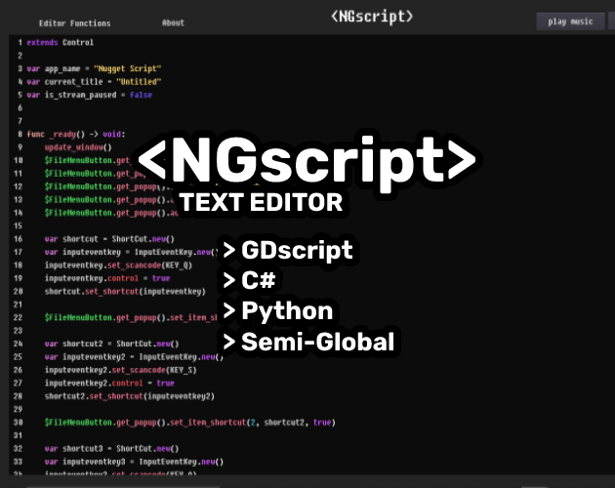615x488 pixels.
Task: Click line number 2 in the gutter
Action: coord(20,56)
